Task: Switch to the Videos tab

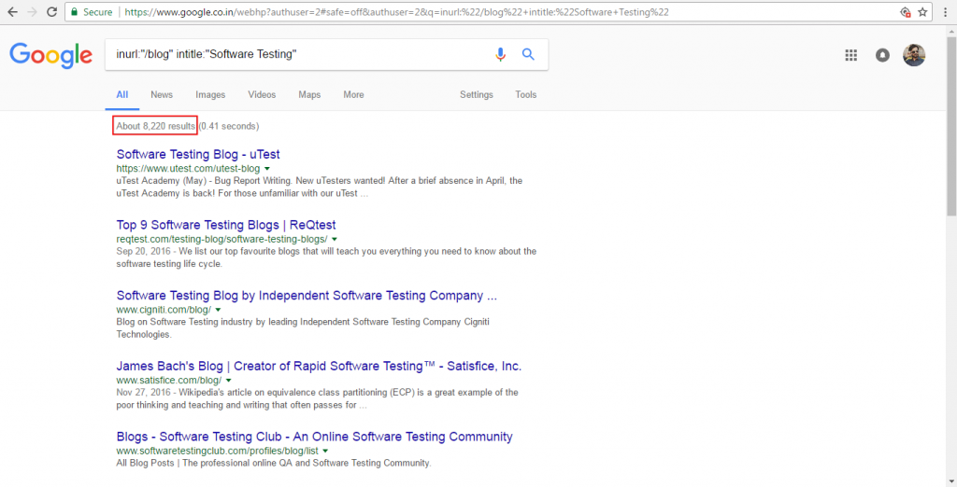Action: [x=262, y=94]
